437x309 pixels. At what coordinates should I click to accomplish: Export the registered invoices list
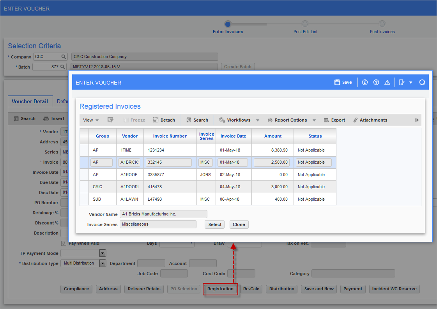[x=334, y=120]
